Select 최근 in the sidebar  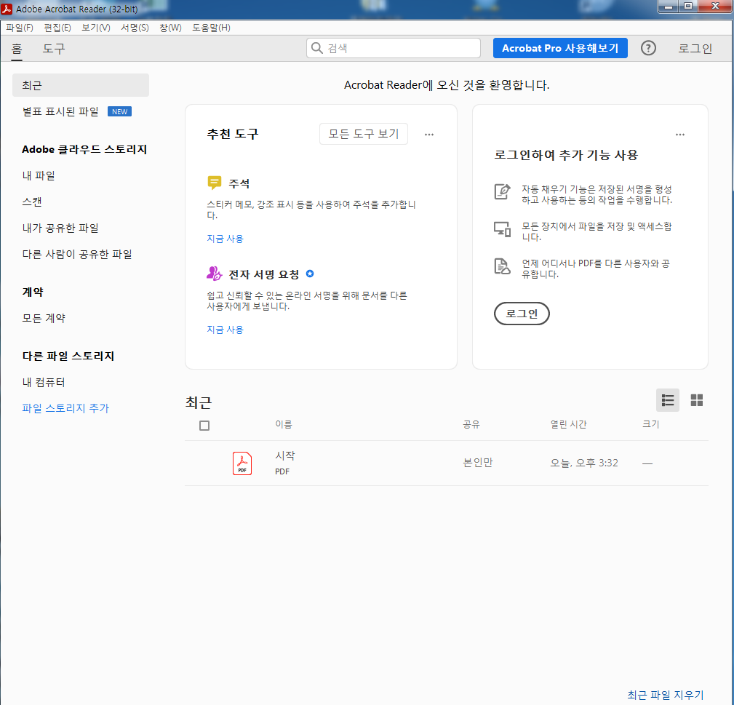tap(81, 84)
